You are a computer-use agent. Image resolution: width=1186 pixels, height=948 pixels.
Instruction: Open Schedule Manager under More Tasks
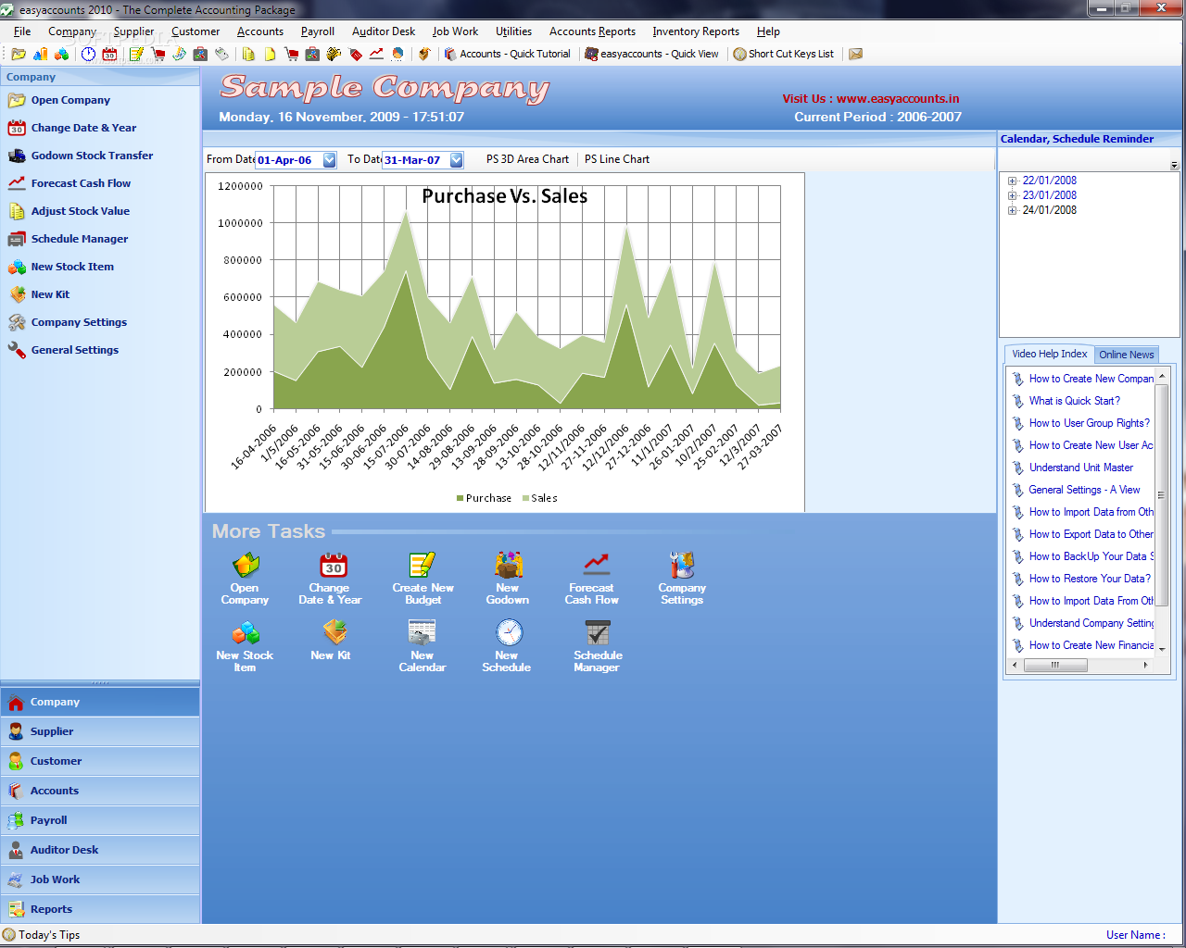(598, 646)
